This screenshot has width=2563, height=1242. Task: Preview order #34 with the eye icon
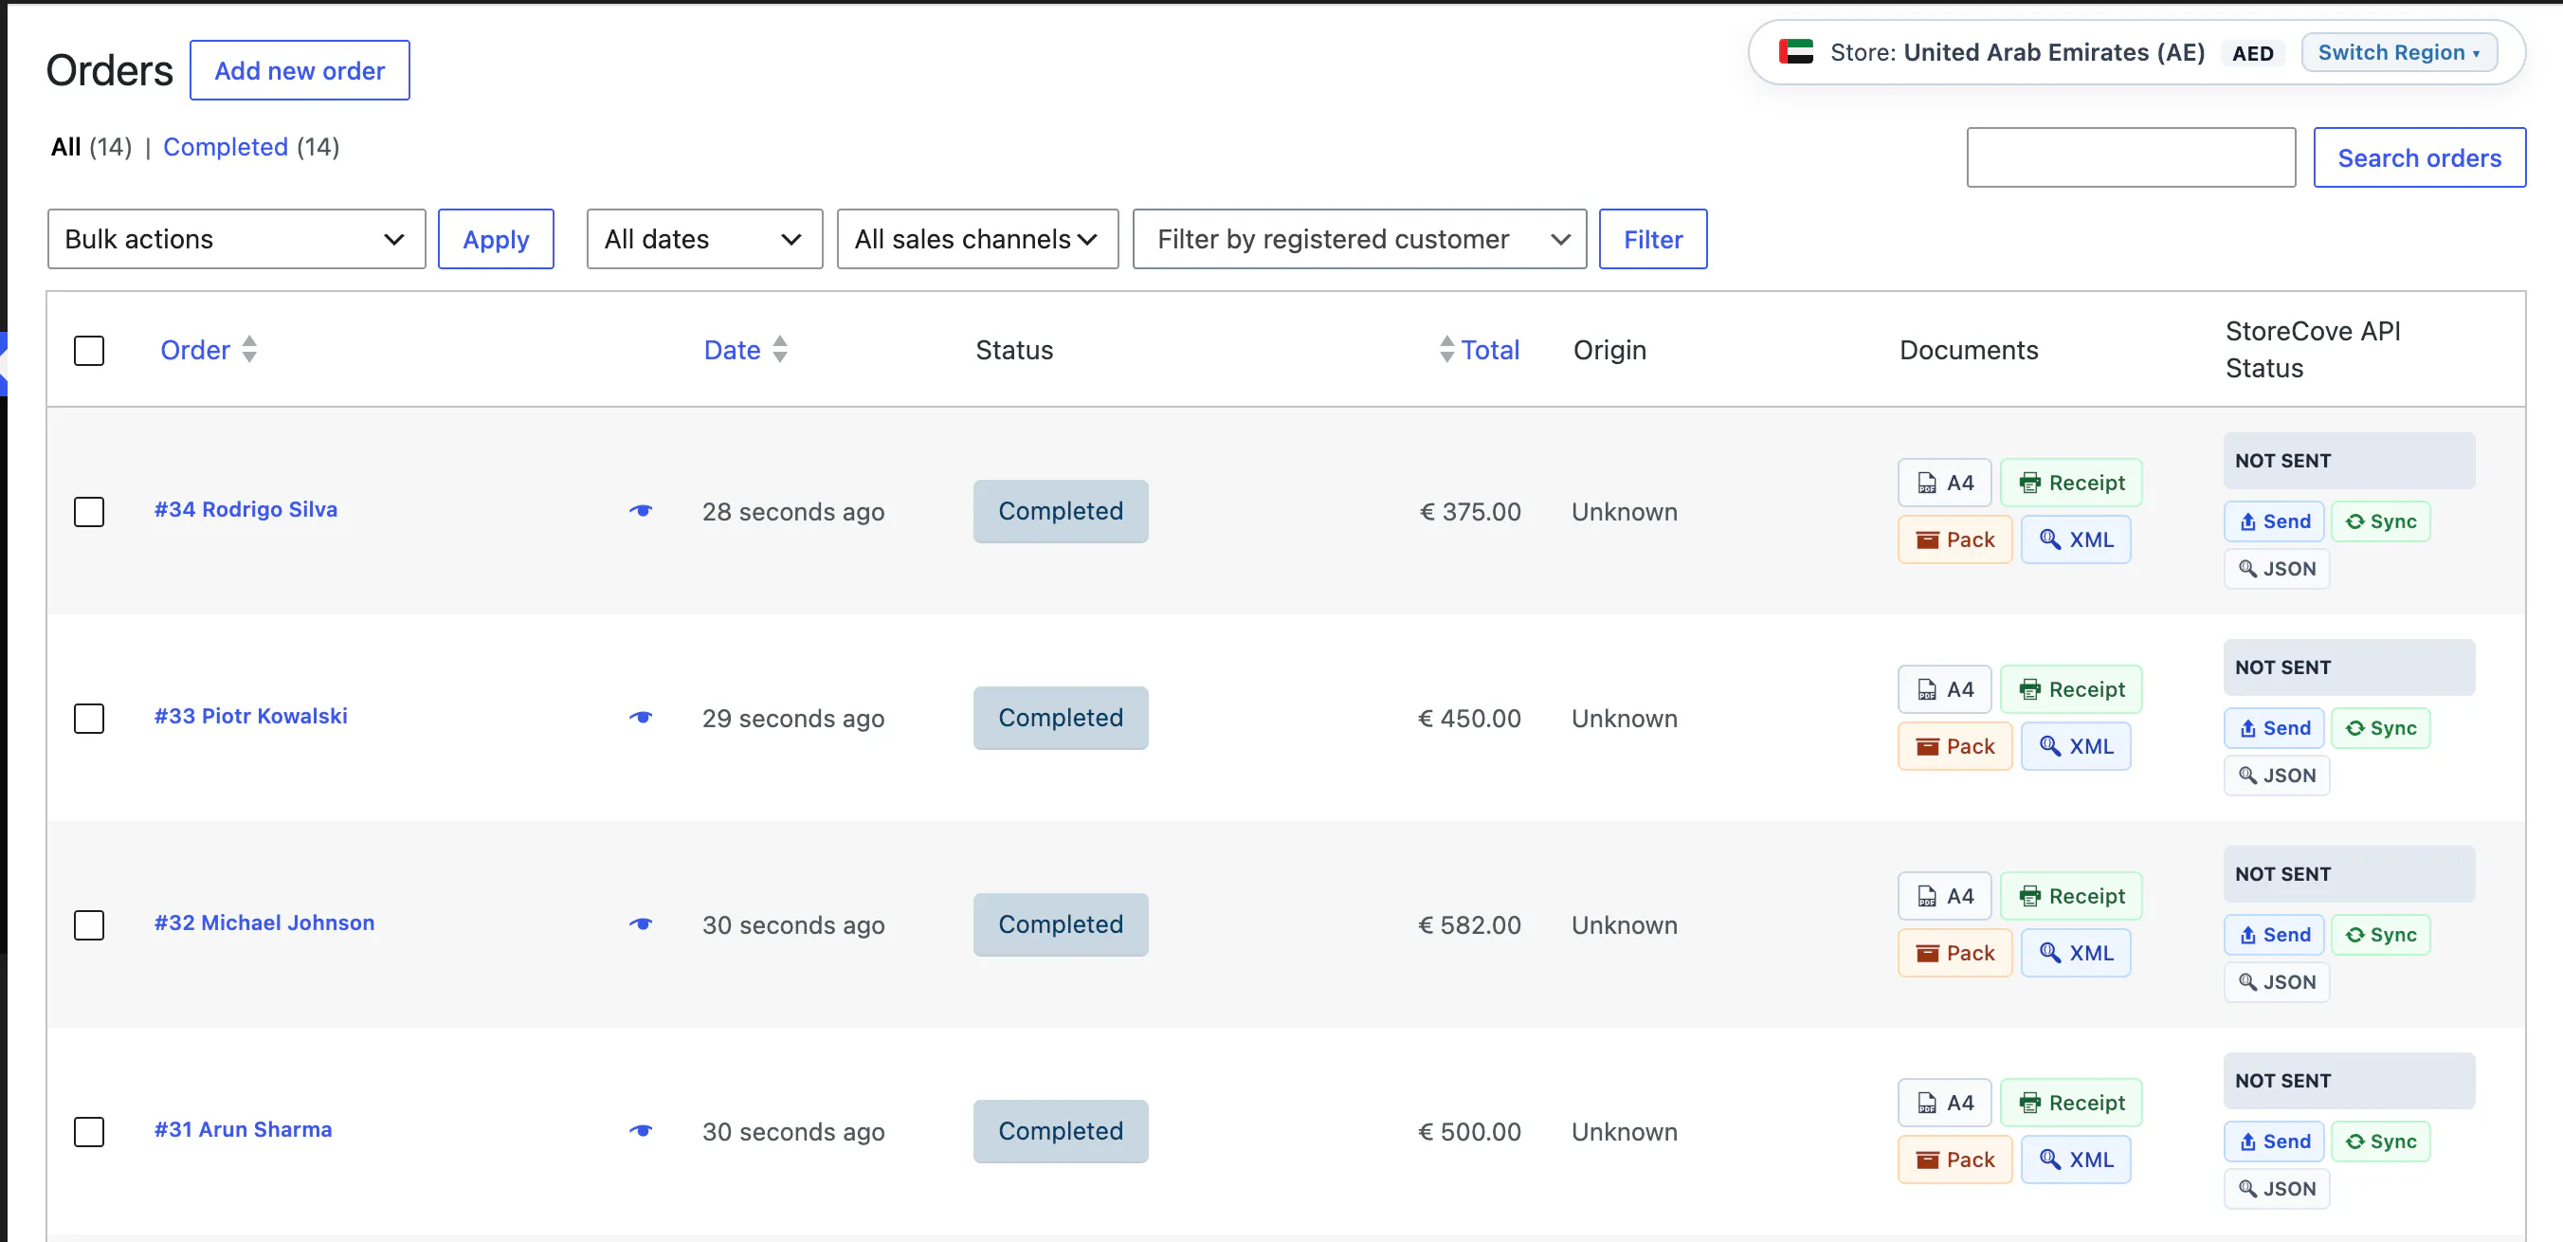click(x=641, y=510)
